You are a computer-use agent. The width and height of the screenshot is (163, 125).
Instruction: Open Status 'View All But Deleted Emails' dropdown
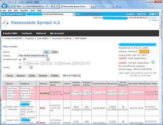pos(47,56)
